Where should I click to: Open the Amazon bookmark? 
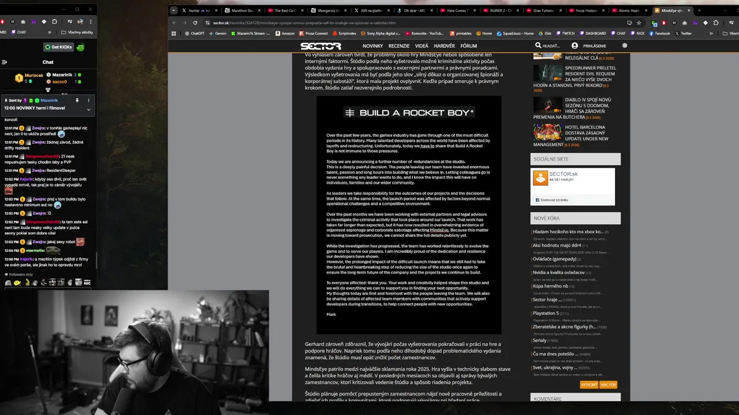click(285, 33)
